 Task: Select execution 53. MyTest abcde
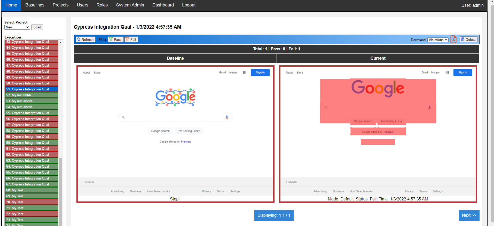pos(32,101)
